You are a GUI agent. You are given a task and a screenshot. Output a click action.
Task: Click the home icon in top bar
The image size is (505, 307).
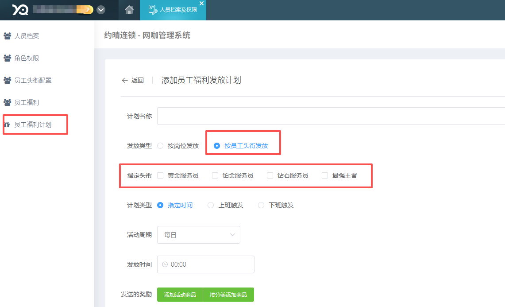(x=129, y=10)
